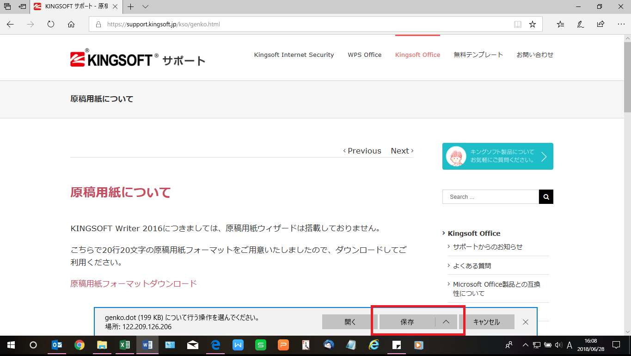Open the Windows Start menu

point(11,345)
